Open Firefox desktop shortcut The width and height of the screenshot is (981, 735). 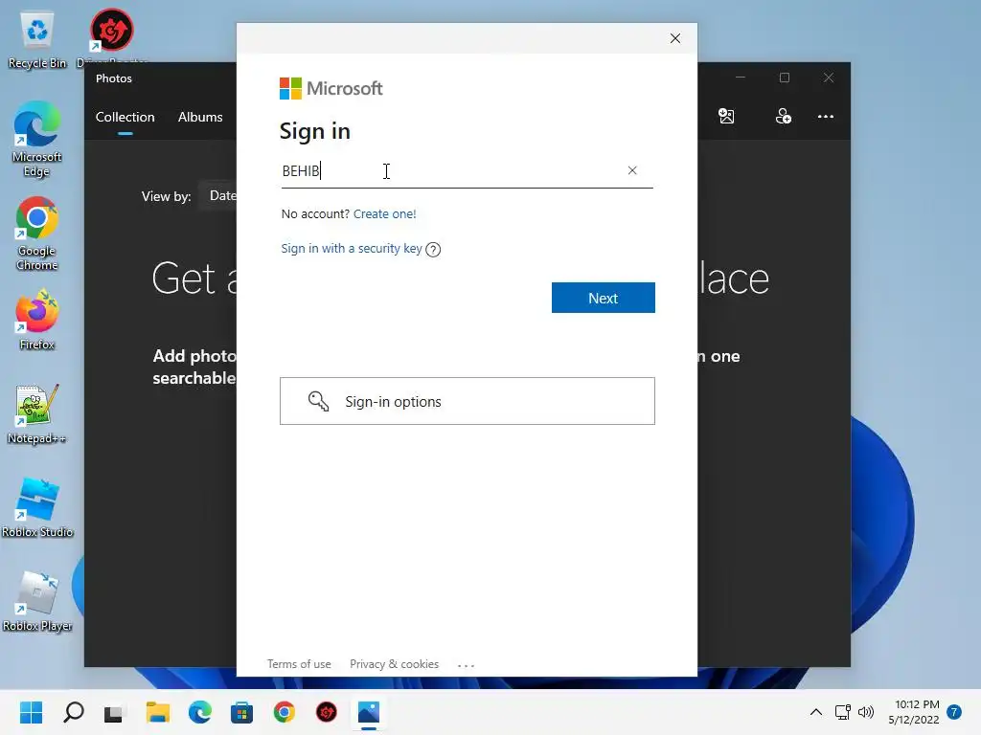[x=37, y=320]
